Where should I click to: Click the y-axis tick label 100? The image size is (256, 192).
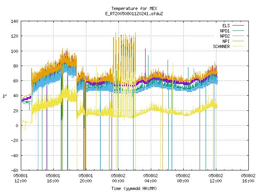(14, 51)
